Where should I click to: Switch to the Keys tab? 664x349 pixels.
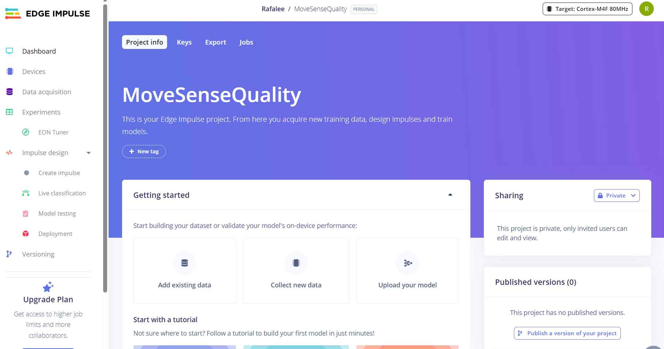pyautogui.click(x=184, y=42)
